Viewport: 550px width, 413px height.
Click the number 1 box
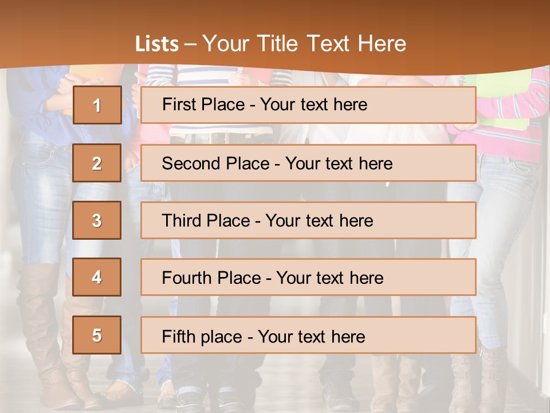[97, 105]
